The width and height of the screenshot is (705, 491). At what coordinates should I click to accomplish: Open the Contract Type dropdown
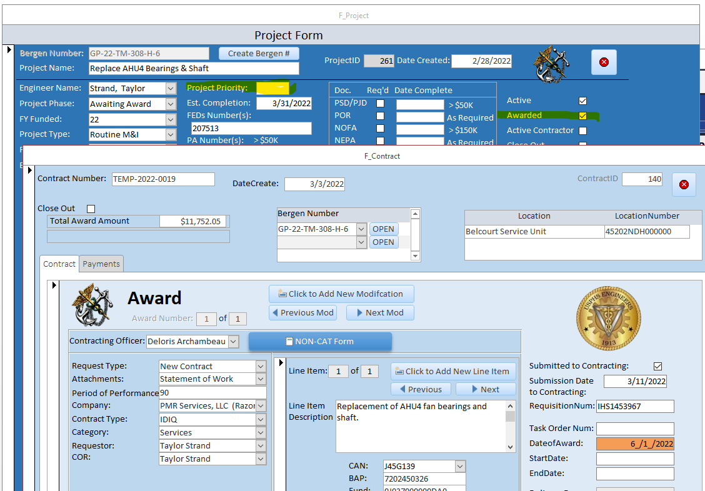point(261,419)
